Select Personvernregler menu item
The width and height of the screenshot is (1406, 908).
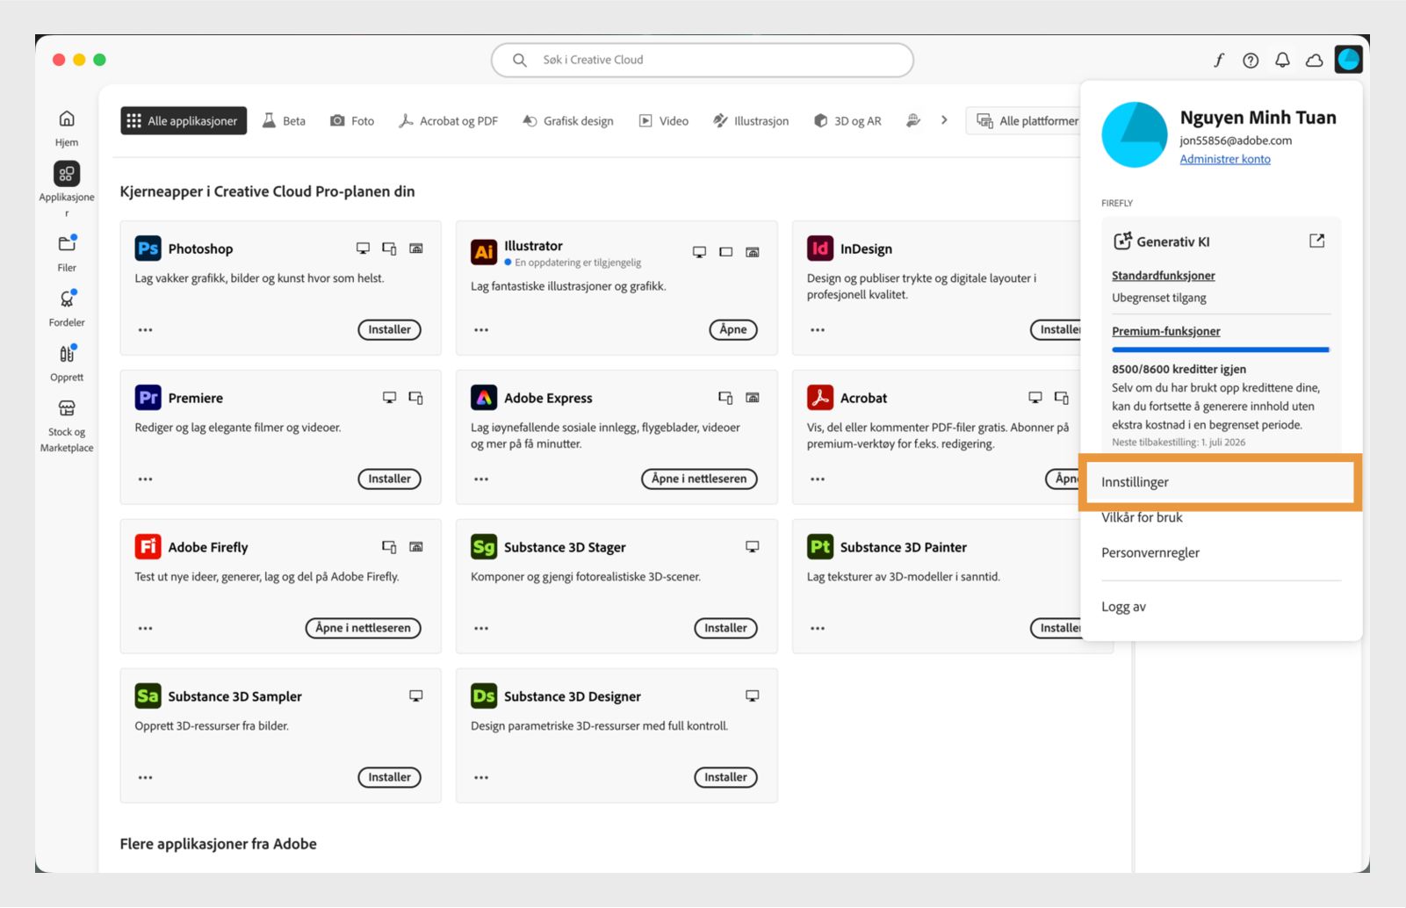click(1150, 552)
